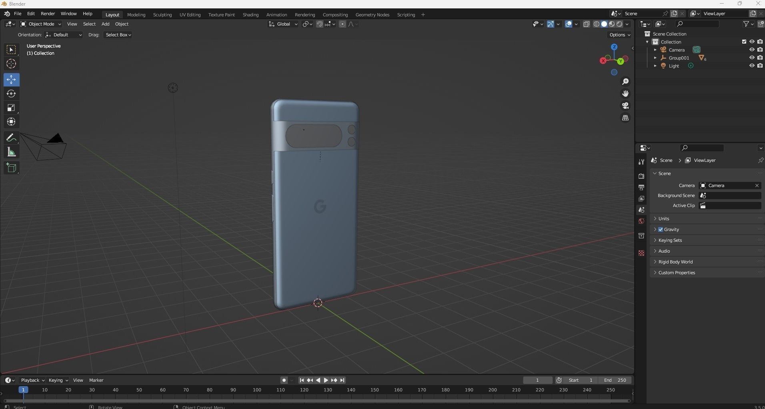Open the timeline Playback menu
Viewport: 765px width, 409px height.
click(32, 380)
